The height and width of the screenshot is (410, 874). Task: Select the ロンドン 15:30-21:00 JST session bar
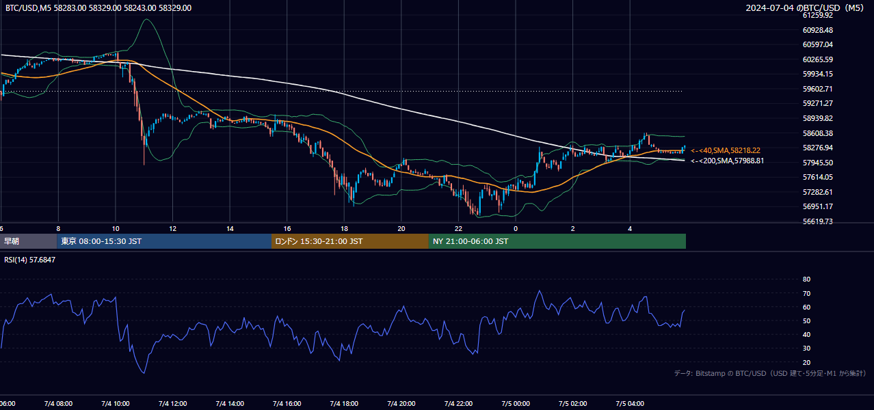point(350,241)
